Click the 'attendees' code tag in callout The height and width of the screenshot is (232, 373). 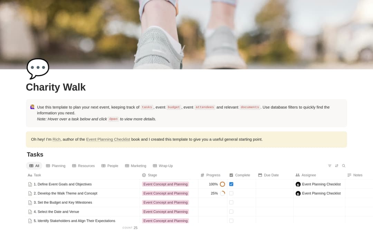[204, 107]
